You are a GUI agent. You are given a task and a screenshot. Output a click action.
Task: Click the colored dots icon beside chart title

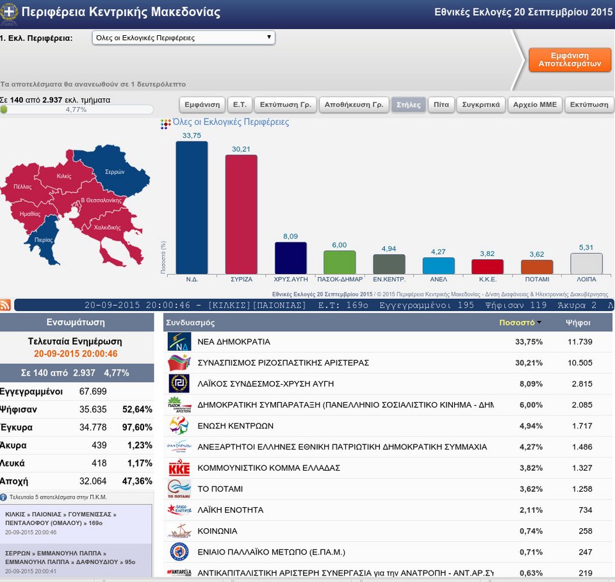[x=165, y=124]
